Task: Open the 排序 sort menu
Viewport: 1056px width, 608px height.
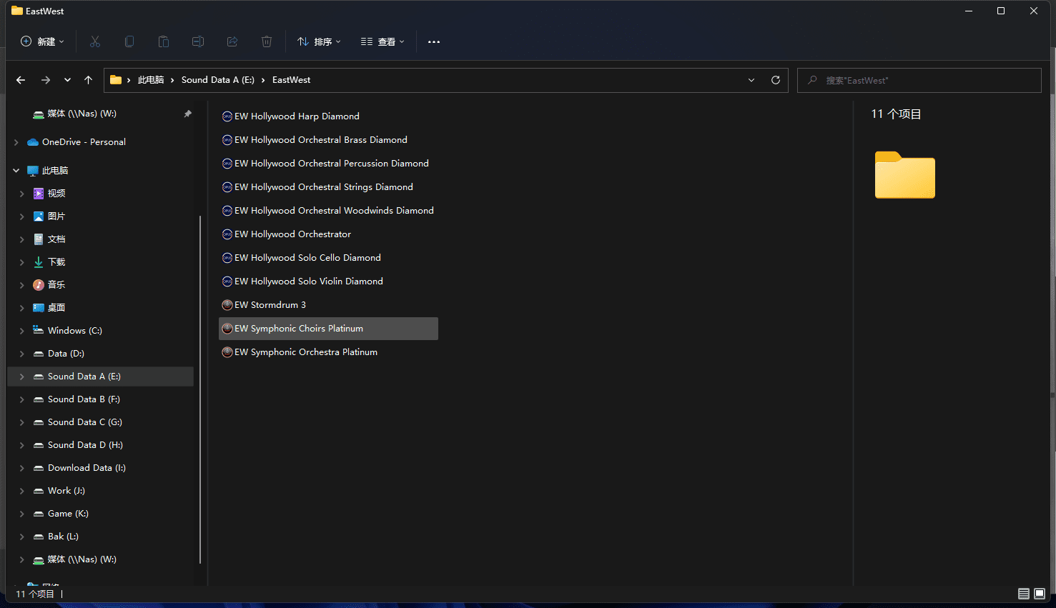Action: pyautogui.click(x=319, y=42)
